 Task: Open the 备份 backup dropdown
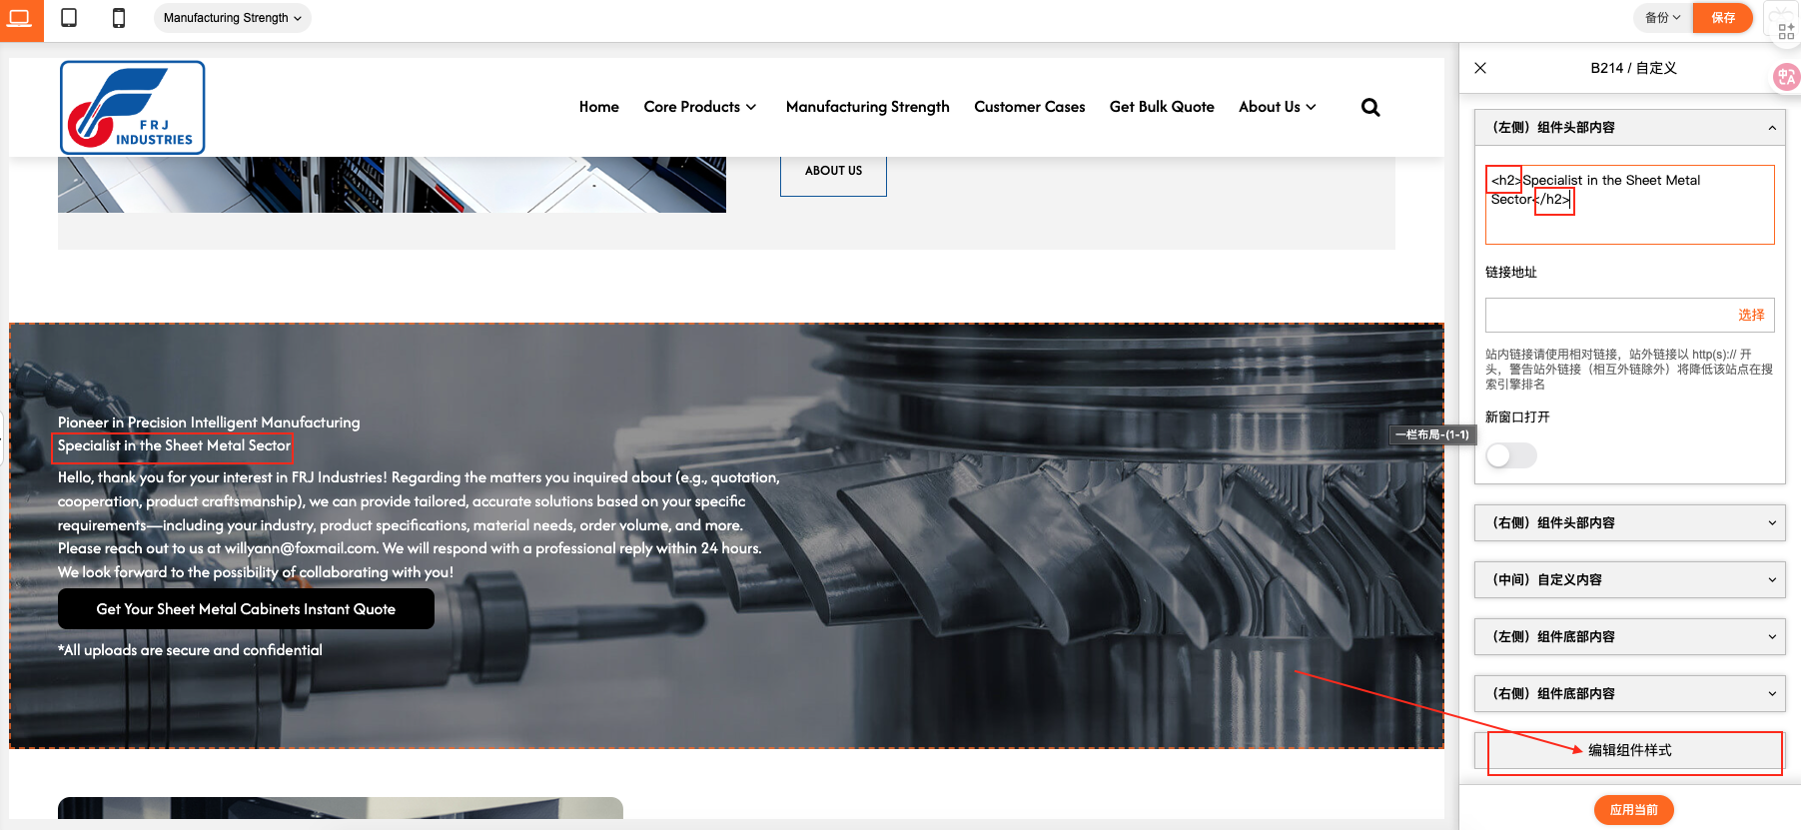point(1663,18)
